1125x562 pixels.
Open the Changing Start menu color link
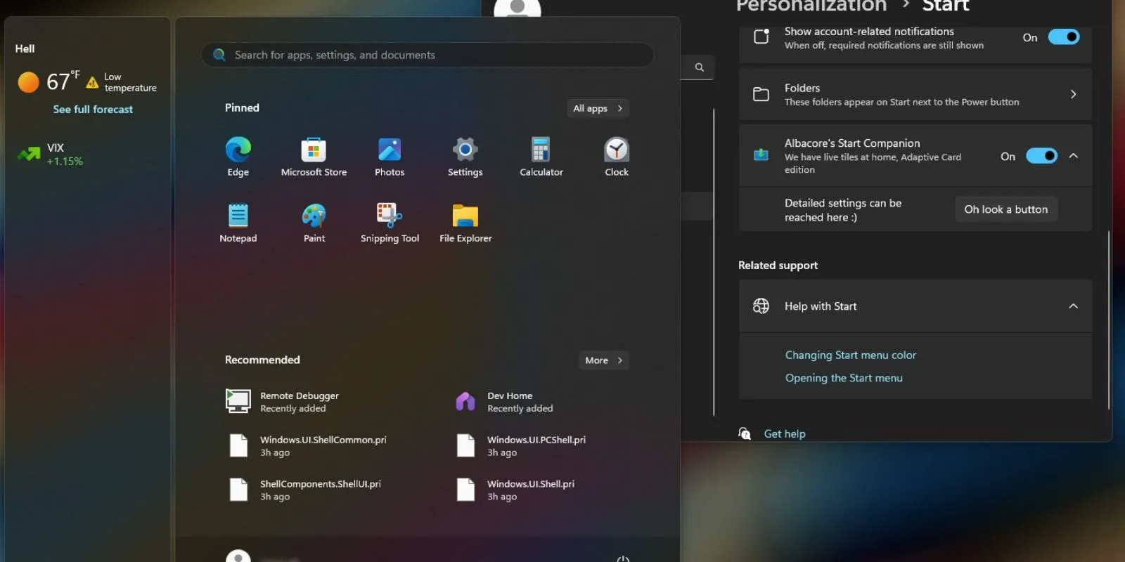point(850,355)
